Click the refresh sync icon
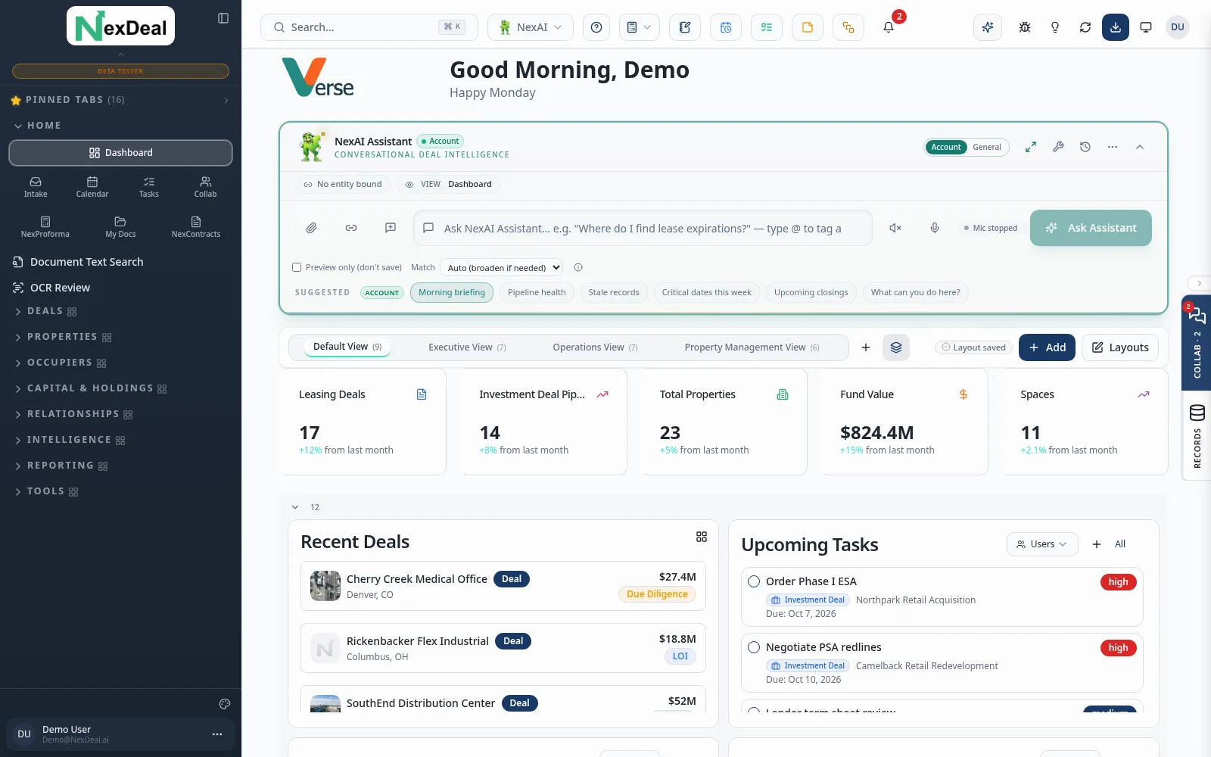Screen dimensions: 1211x757 click(1085, 27)
